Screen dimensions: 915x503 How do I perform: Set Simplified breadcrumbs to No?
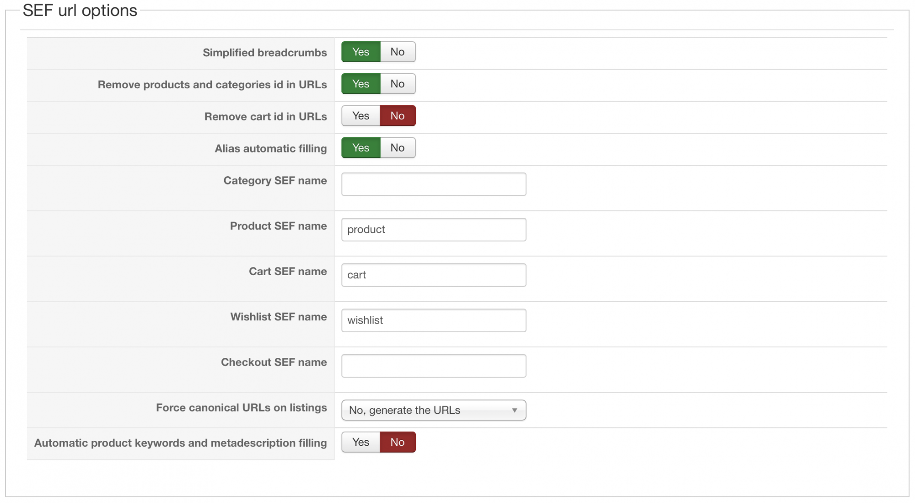(397, 52)
